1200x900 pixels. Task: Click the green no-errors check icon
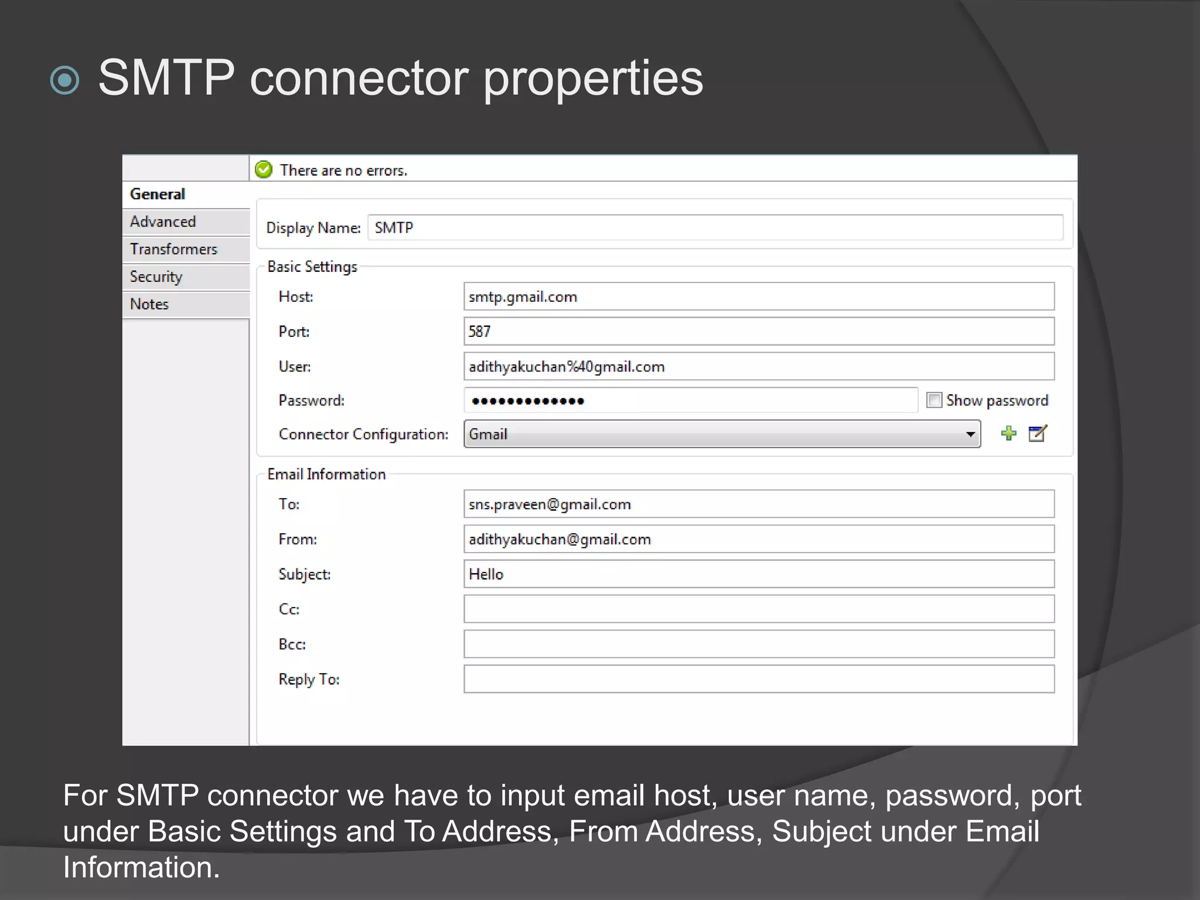click(264, 170)
